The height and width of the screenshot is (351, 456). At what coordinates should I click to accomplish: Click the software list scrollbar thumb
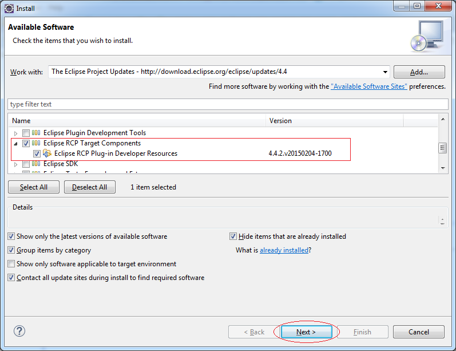click(443, 148)
